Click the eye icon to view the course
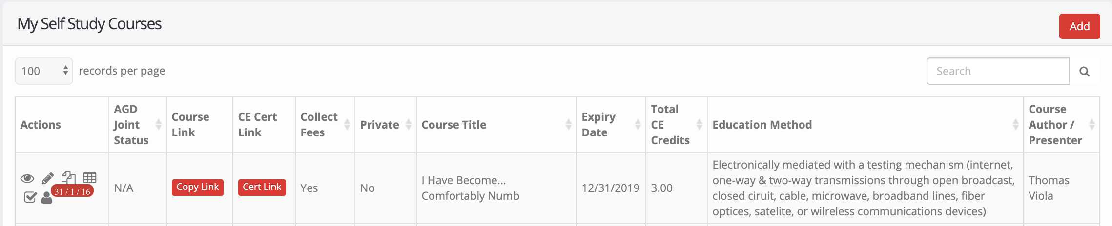 coord(27,178)
